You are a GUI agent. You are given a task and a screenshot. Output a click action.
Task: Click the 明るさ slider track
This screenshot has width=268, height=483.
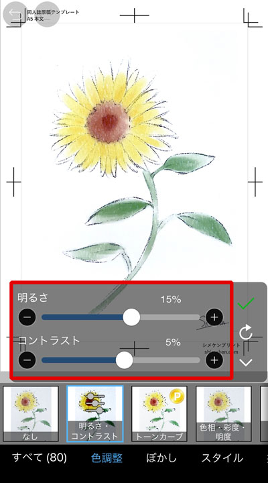click(x=121, y=317)
